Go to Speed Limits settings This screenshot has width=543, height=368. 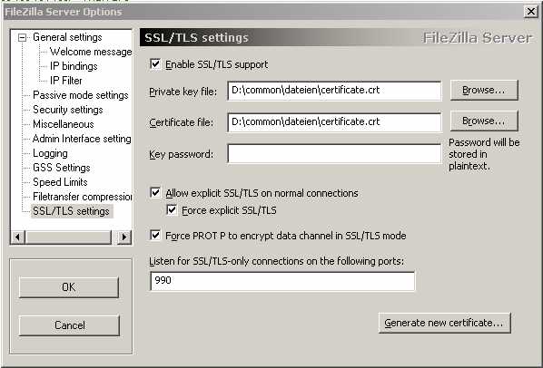point(60,182)
